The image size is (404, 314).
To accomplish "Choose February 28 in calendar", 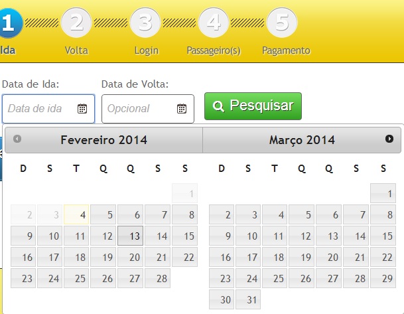I will coord(157,278).
